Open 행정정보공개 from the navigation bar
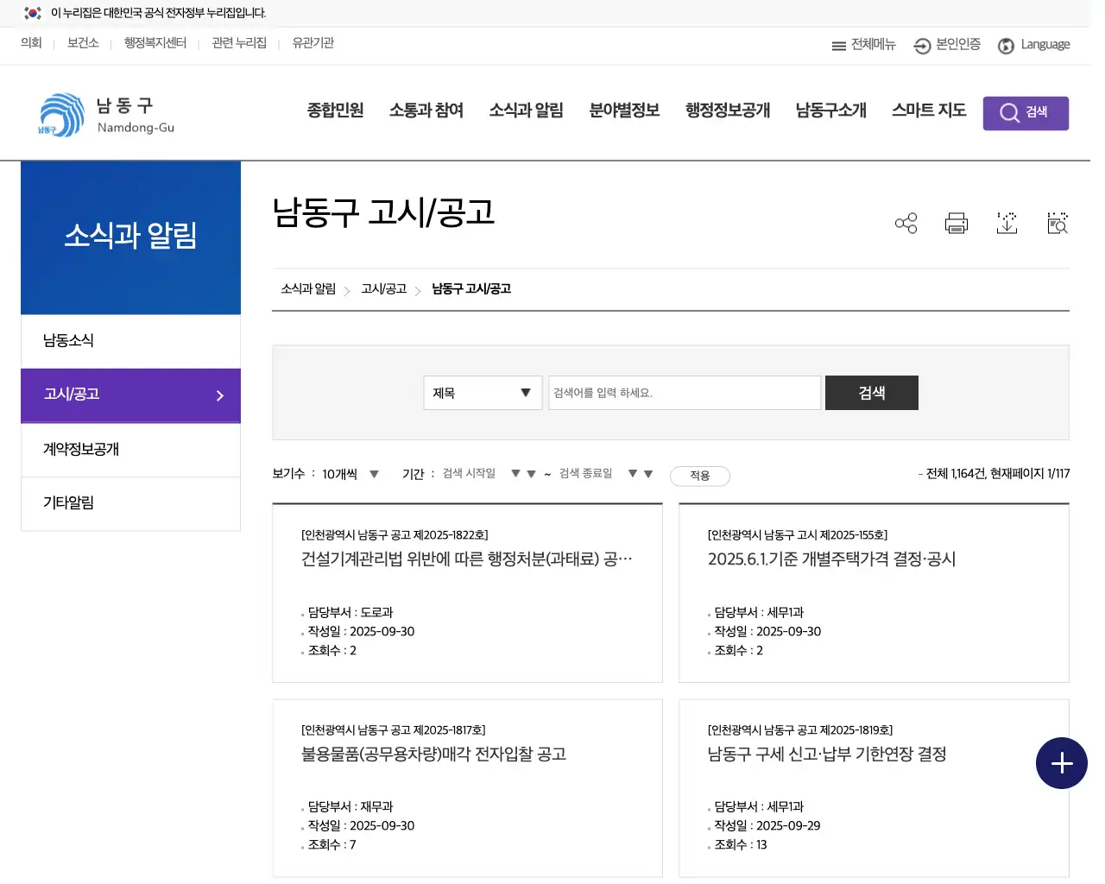This screenshot has height=884, width=1105. click(726, 110)
